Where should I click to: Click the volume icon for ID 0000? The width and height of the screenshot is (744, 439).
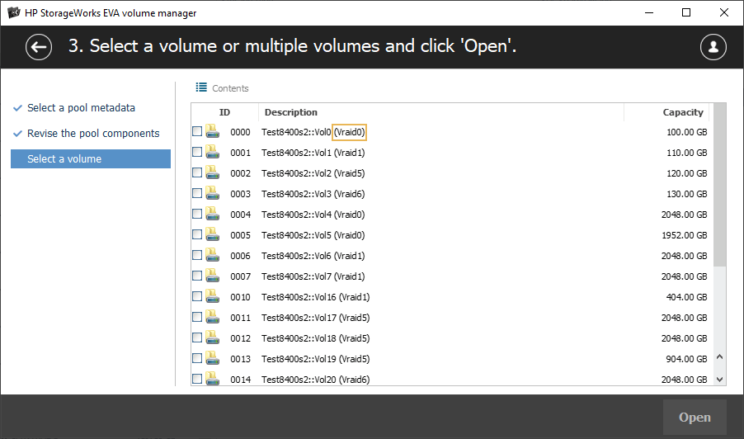point(212,131)
